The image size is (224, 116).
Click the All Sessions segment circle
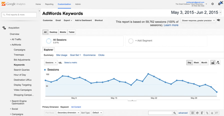coord(49,41)
